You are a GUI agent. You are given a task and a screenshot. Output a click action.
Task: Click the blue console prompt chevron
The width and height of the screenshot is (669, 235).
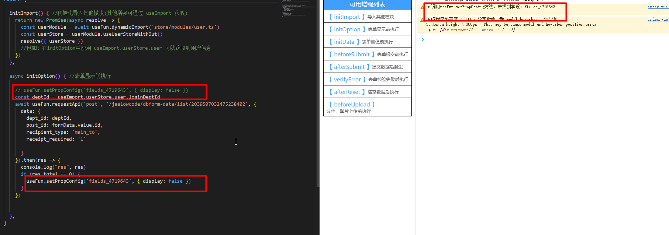click(x=423, y=39)
